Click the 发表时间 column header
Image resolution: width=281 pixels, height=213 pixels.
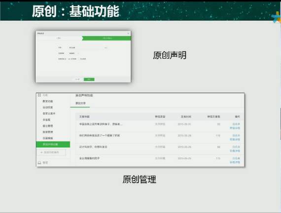(x=186, y=117)
